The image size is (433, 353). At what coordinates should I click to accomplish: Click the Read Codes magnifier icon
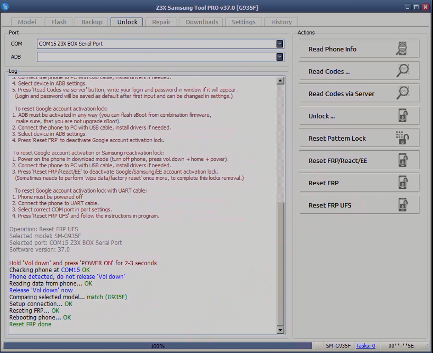click(x=403, y=71)
